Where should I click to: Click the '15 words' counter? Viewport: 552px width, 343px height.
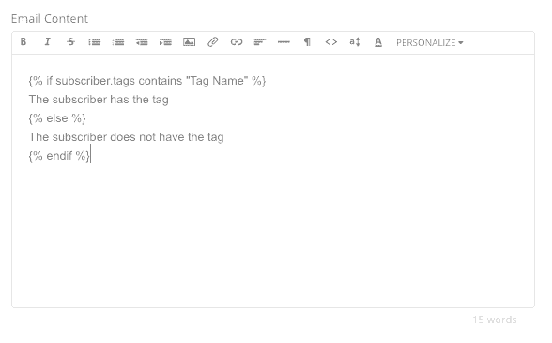pos(494,320)
